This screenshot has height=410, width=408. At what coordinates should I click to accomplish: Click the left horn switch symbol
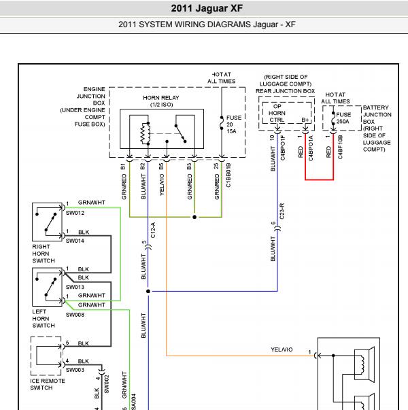point(47,287)
